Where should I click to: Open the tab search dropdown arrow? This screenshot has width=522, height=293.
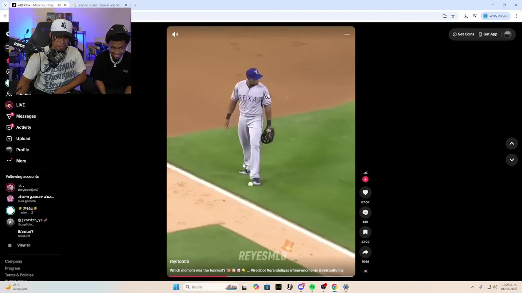point(5,5)
